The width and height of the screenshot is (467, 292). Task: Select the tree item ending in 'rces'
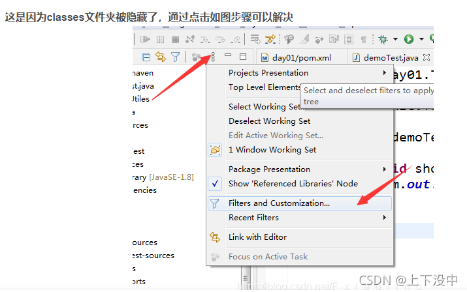point(140,125)
